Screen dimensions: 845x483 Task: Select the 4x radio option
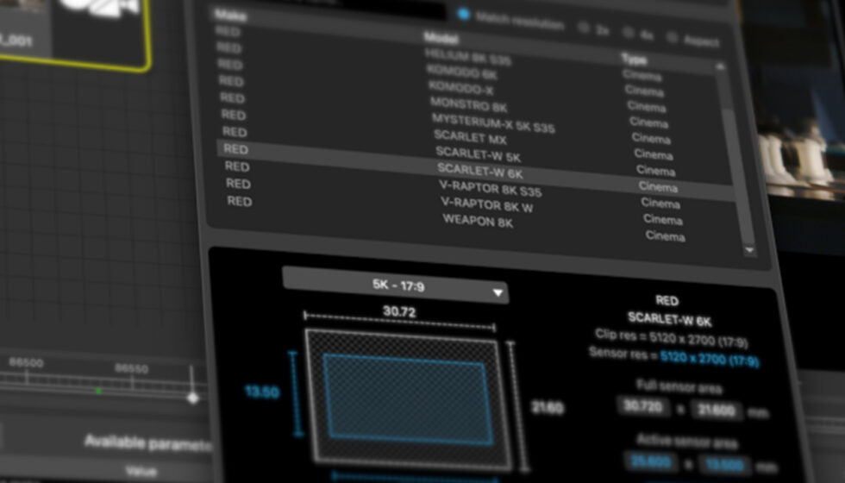tap(628, 33)
